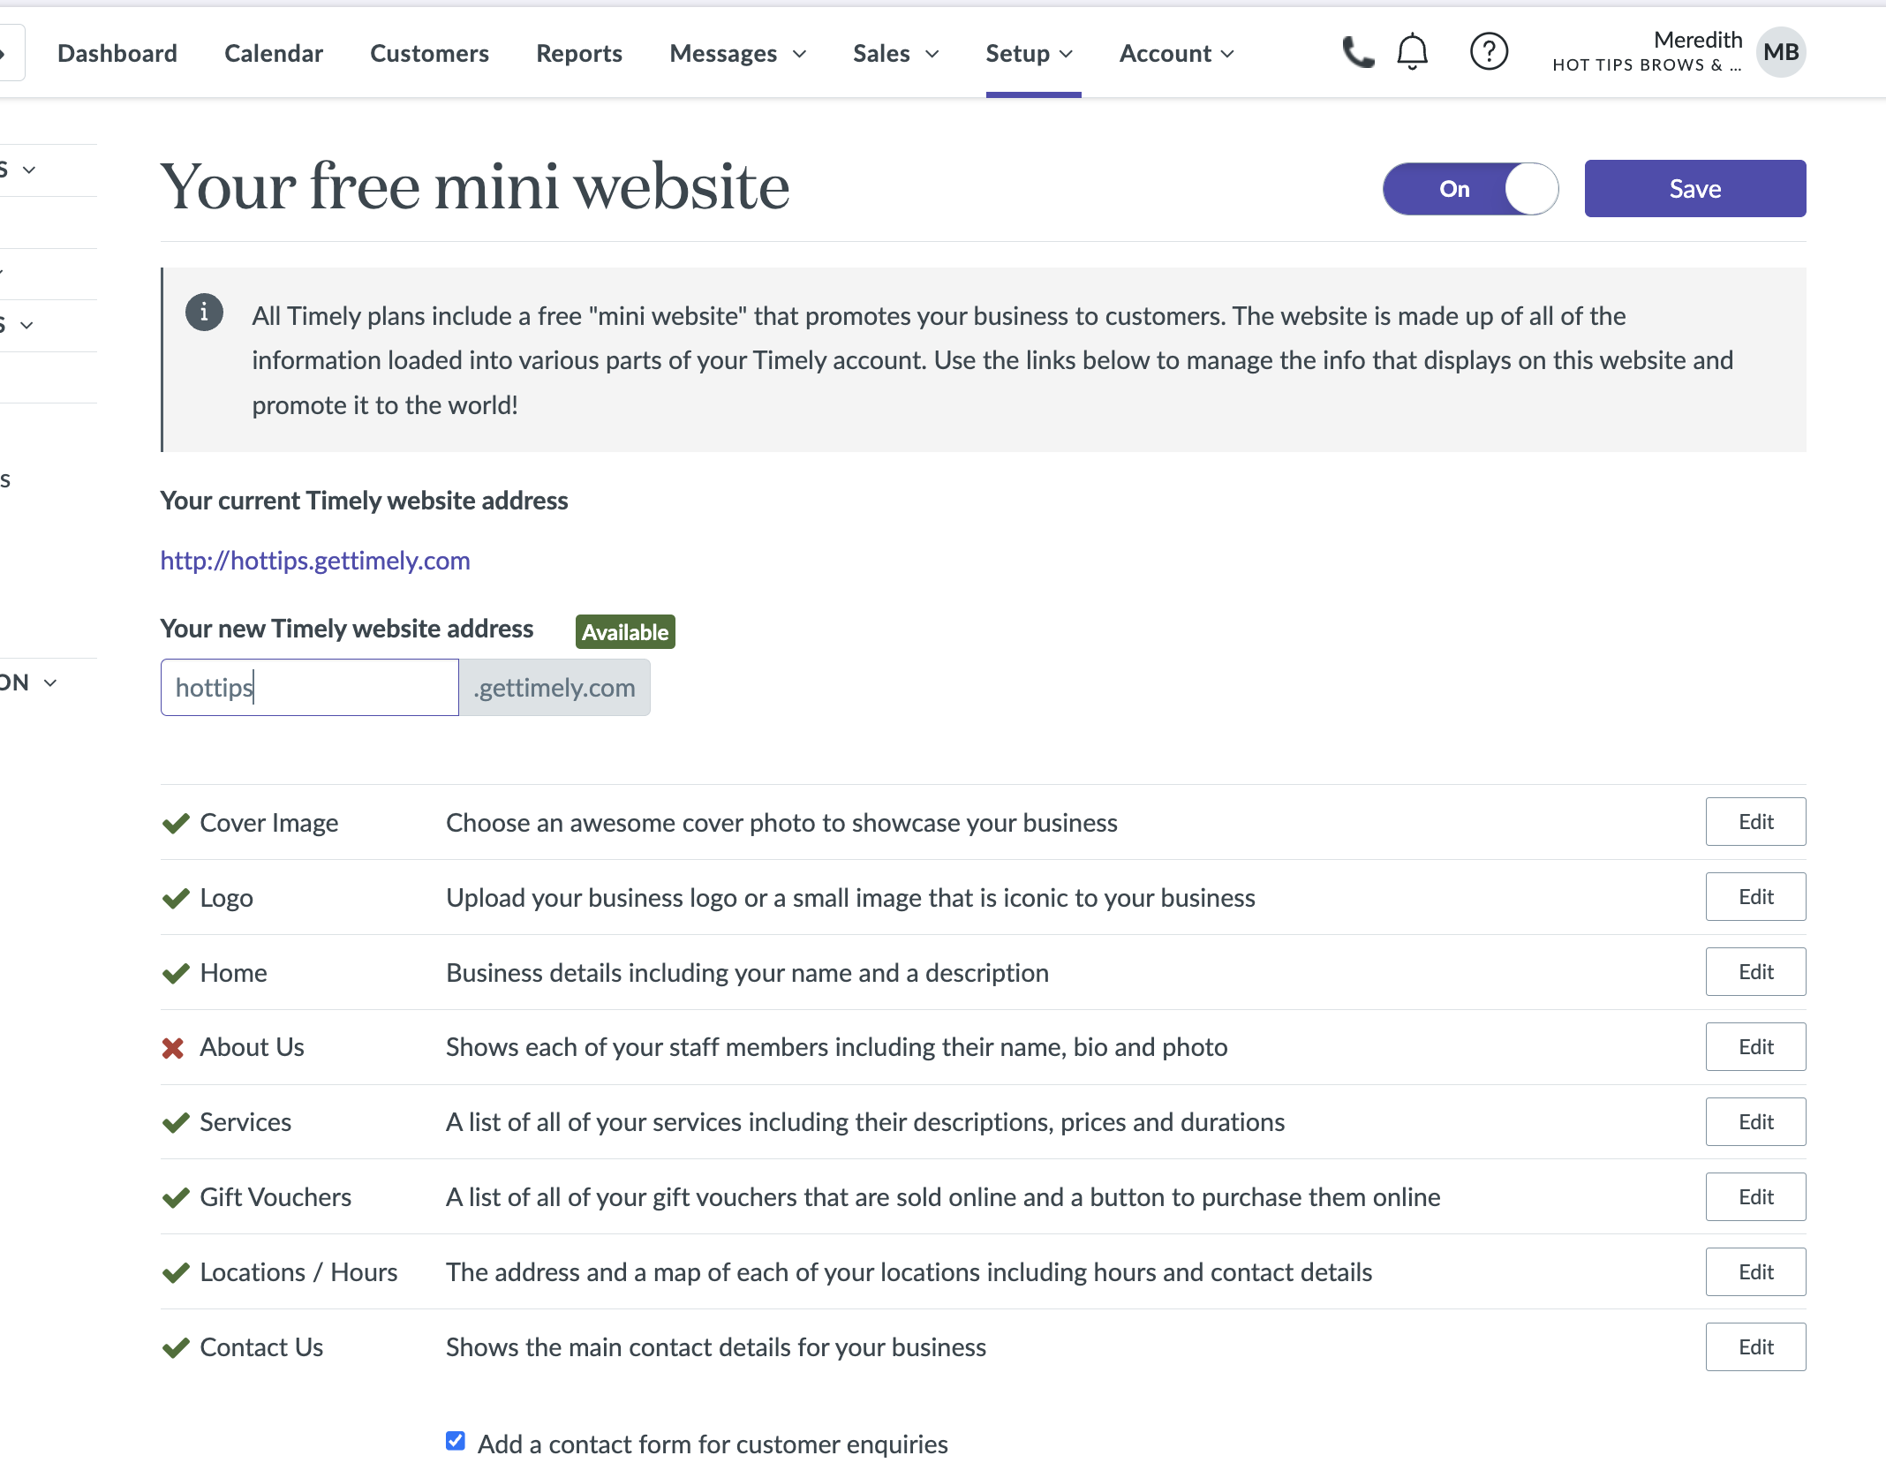Open the help question mark icon
The image size is (1886, 1478).
pyautogui.click(x=1489, y=52)
